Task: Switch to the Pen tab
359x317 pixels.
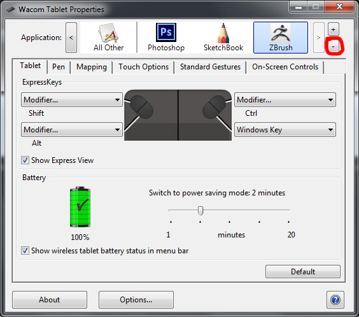Action: [x=59, y=67]
